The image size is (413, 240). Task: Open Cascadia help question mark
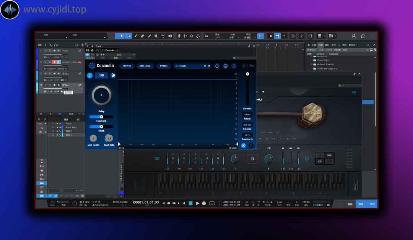click(x=234, y=66)
